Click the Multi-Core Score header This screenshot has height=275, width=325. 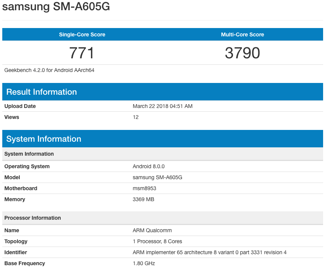(242, 34)
